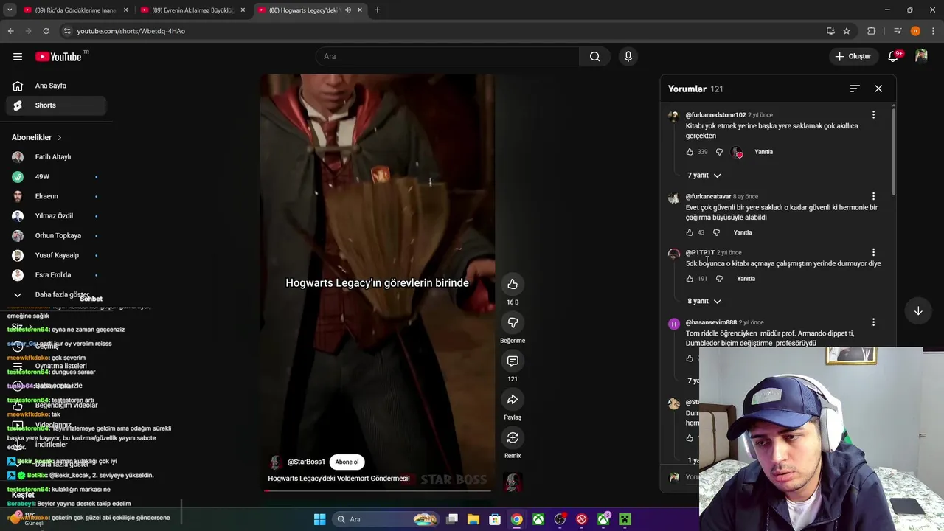Open the Esra Erol'da subscription
Viewport: 944px width, 531px height.
coord(56,275)
